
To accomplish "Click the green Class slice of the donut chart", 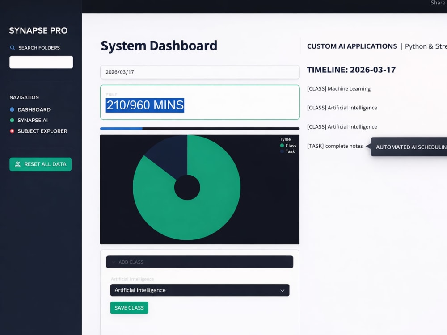I will (x=211, y=211).
